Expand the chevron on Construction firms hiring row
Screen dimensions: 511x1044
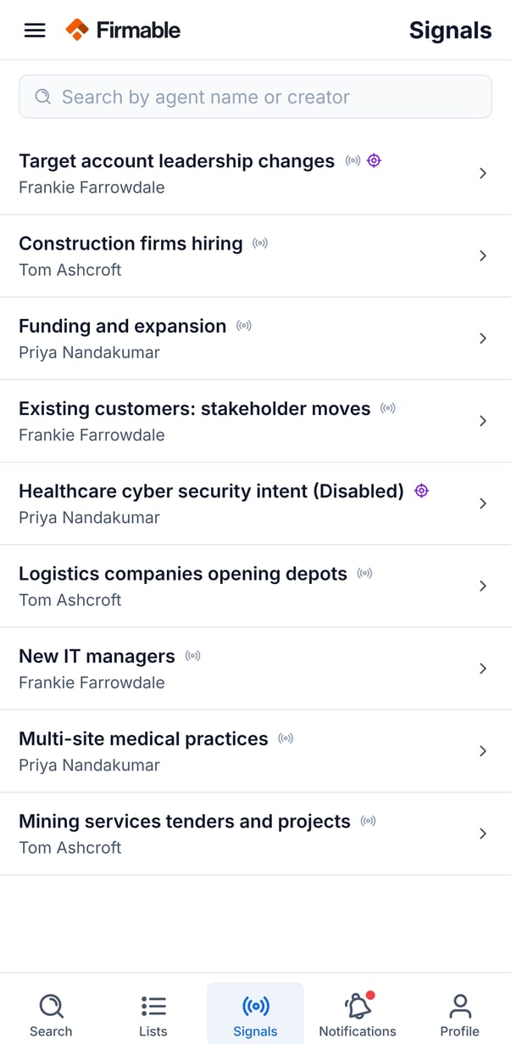pyautogui.click(x=483, y=255)
